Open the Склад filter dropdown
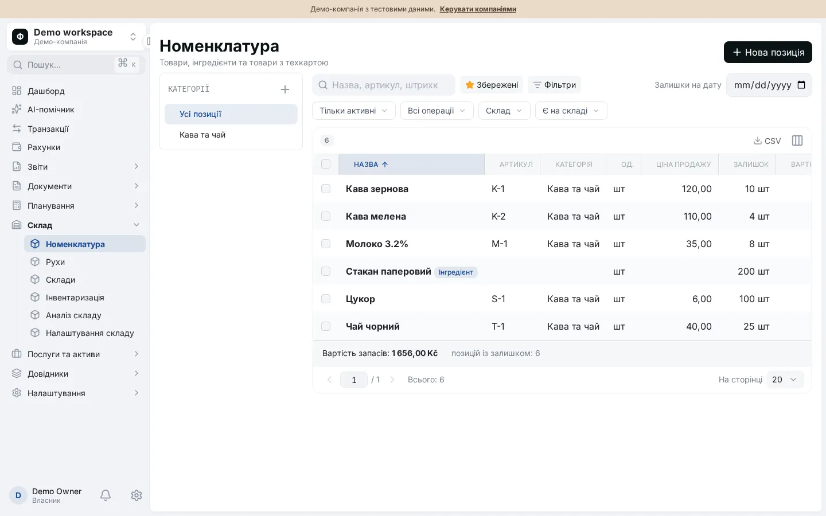The height and width of the screenshot is (516, 826). point(504,111)
